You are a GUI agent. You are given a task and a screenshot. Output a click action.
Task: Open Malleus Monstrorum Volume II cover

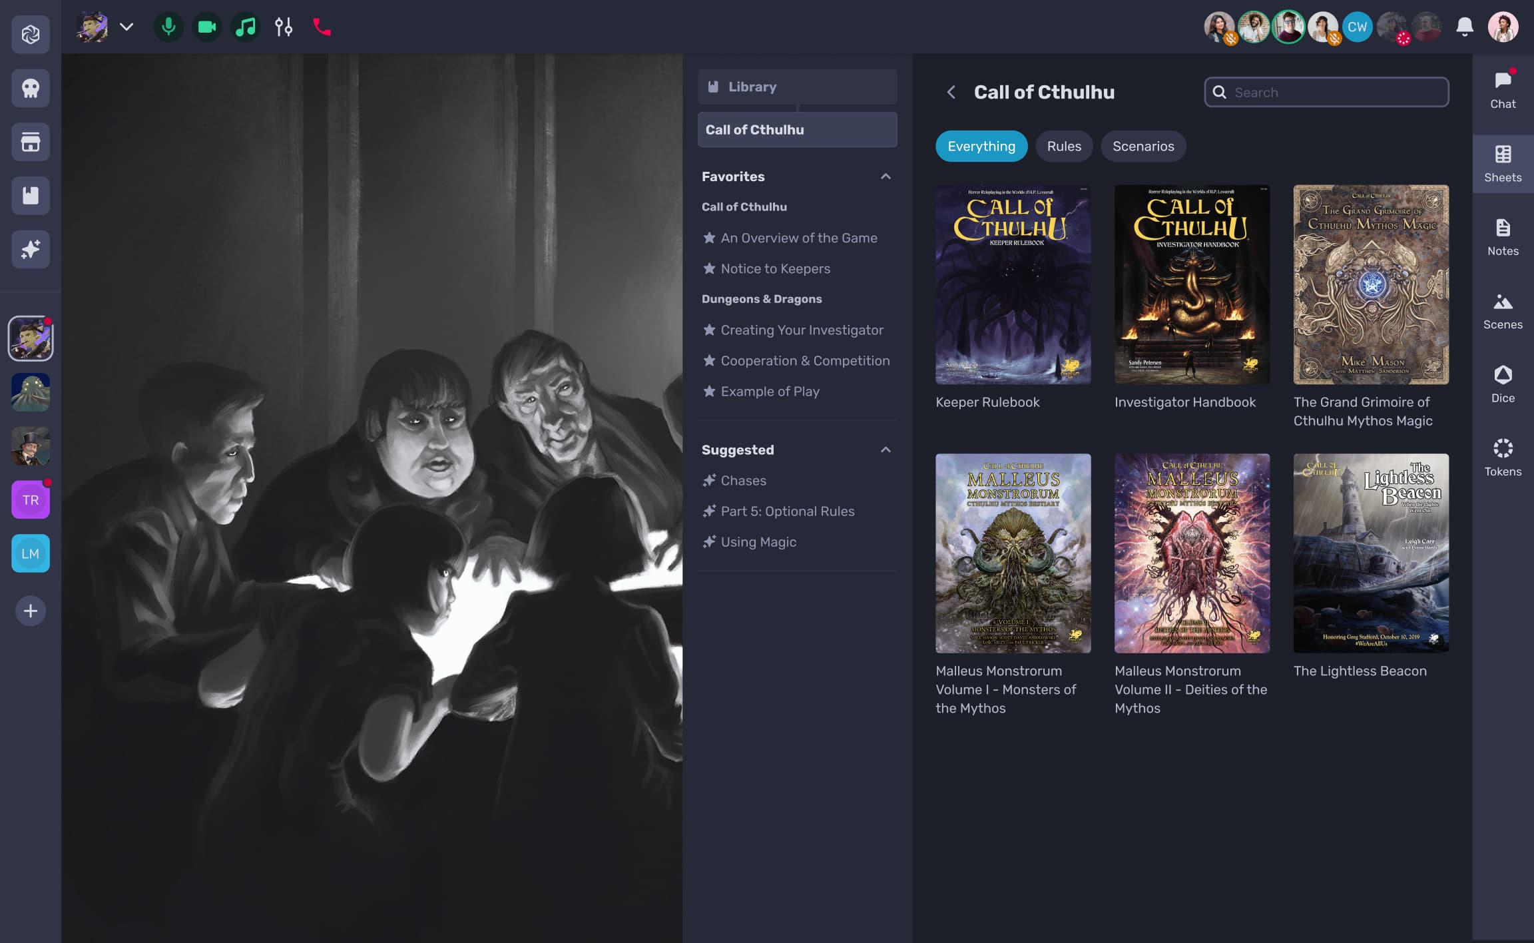click(x=1192, y=553)
